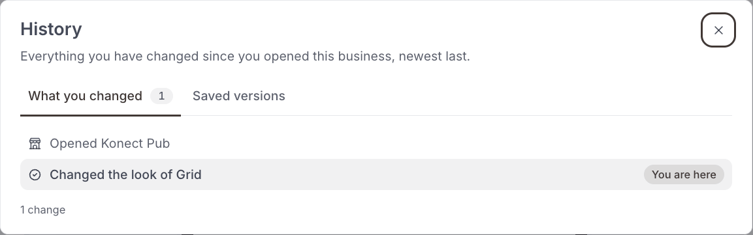The height and width of the screenshot is (235, 753).
Task: Select the What you changed tab
Action: click(x=101, y=96)
